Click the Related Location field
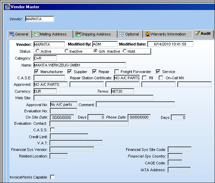The image size is (215, 183). pyautogui.click(x=59, y=156)
